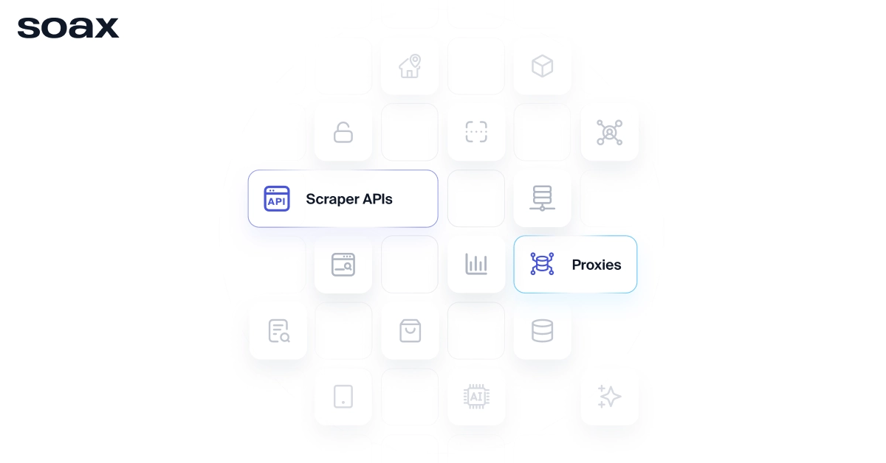Click the browser search window icon
The width and height of the screenshot is (886, 463).
(343, 264)
